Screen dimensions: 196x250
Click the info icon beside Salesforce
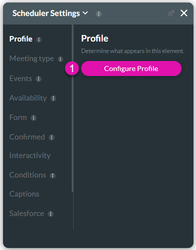pos(51,213)
